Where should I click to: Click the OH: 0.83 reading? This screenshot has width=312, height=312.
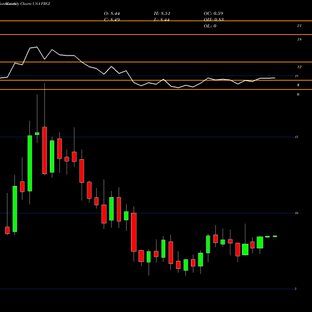214,19
